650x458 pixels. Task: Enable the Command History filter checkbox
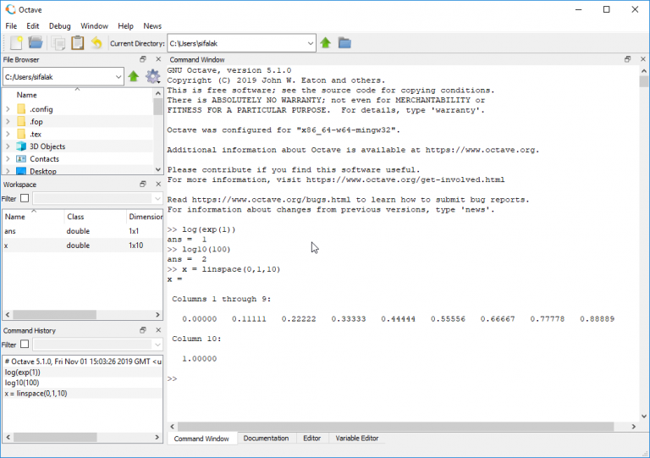[x=25, y=344]
